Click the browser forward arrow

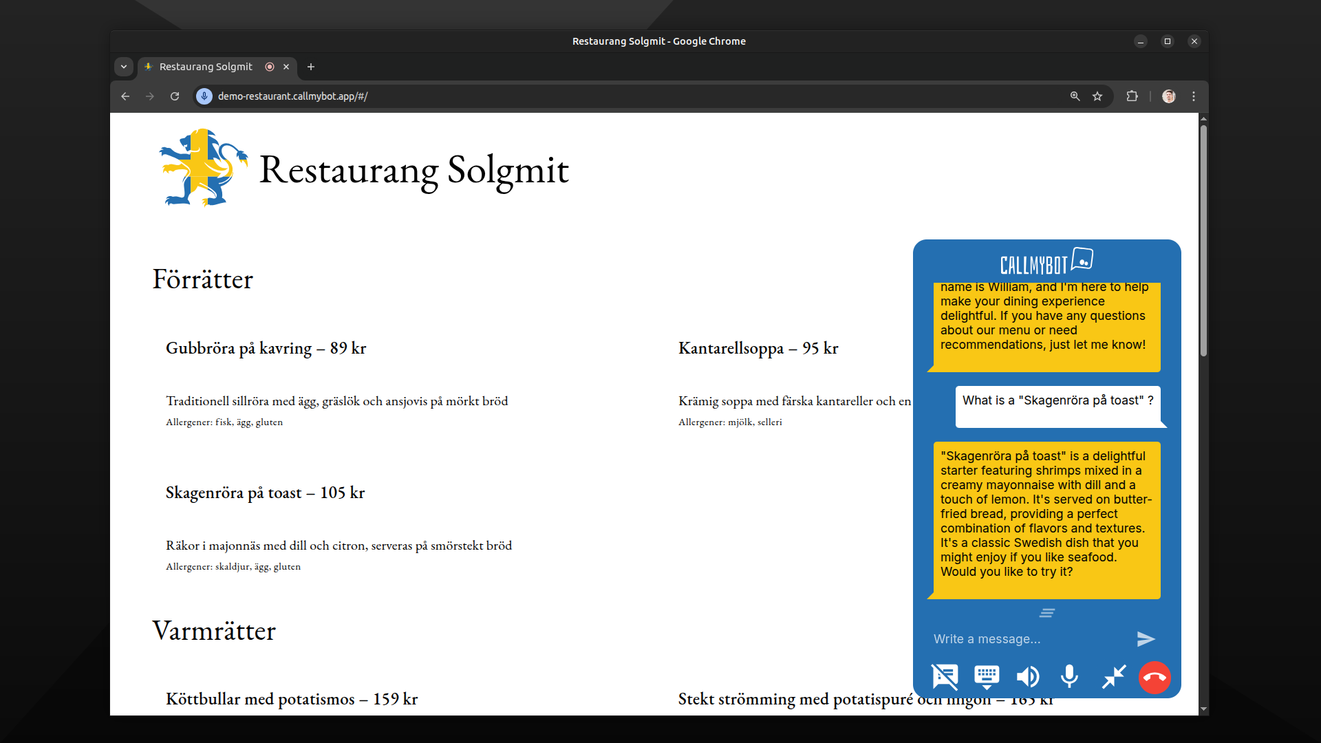tap(150, 96)
